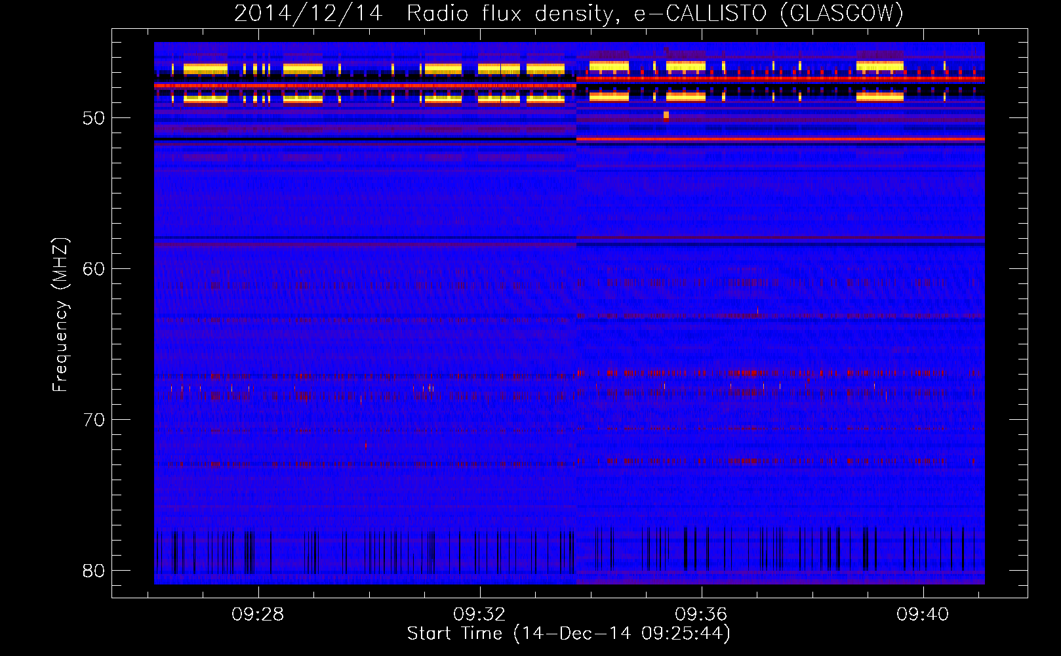Click the 09:36 time tick label
The width and height of the screenshot is (1061, 656).
[x=701, y=615]
